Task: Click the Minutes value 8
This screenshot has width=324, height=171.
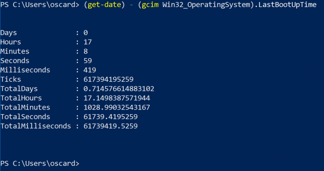Action: 86,51
